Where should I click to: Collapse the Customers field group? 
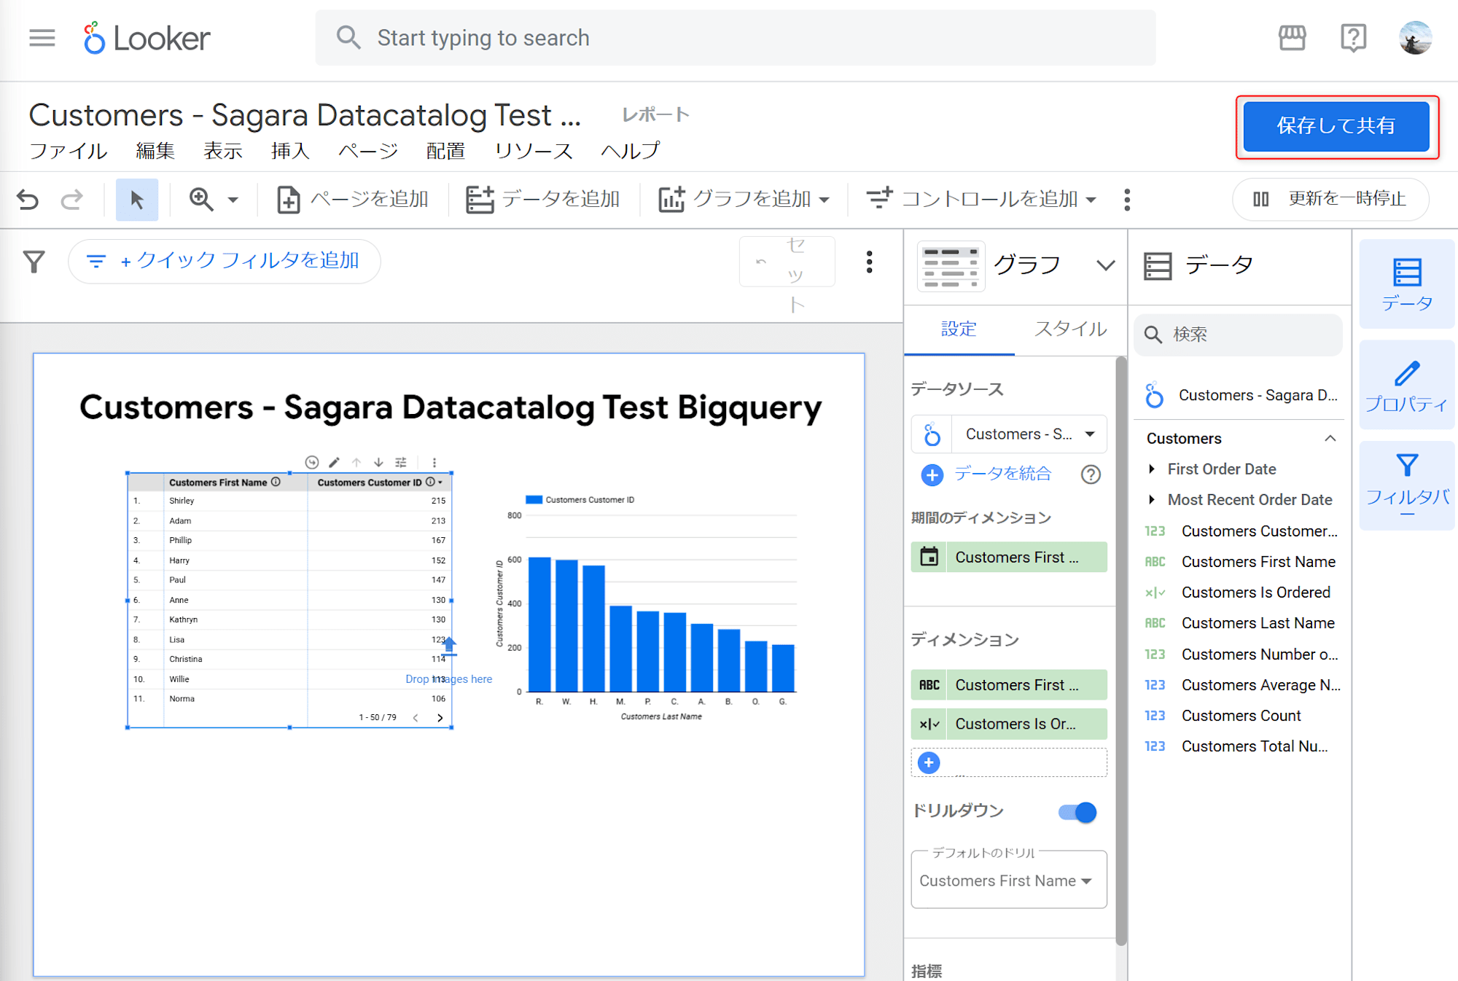click(1330, 438)
